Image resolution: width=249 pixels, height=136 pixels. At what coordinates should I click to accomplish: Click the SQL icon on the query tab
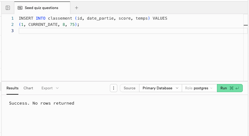(x=20, y=8)
